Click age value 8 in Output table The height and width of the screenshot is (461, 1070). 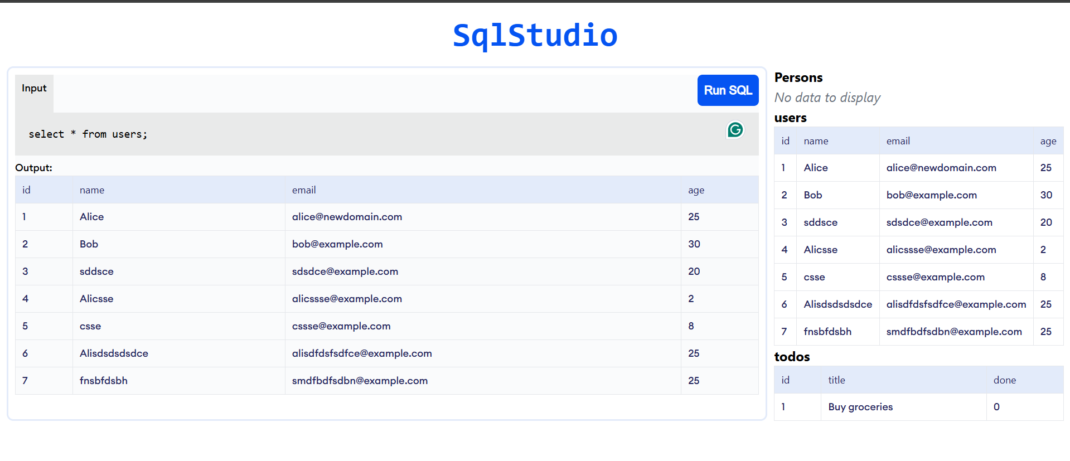719,326
